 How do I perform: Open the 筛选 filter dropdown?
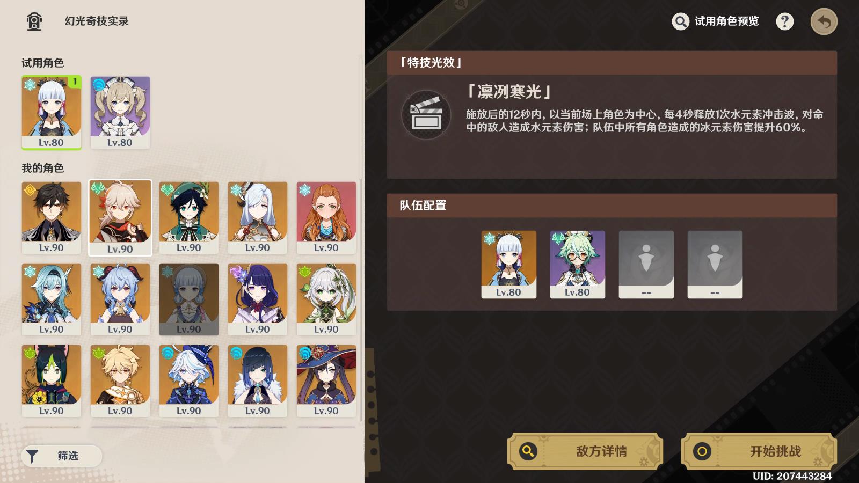pyautogui.click(x=62, y=456)
